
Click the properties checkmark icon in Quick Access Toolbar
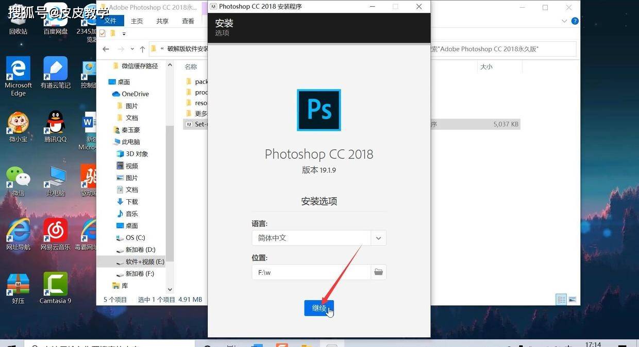coord(103,33)
